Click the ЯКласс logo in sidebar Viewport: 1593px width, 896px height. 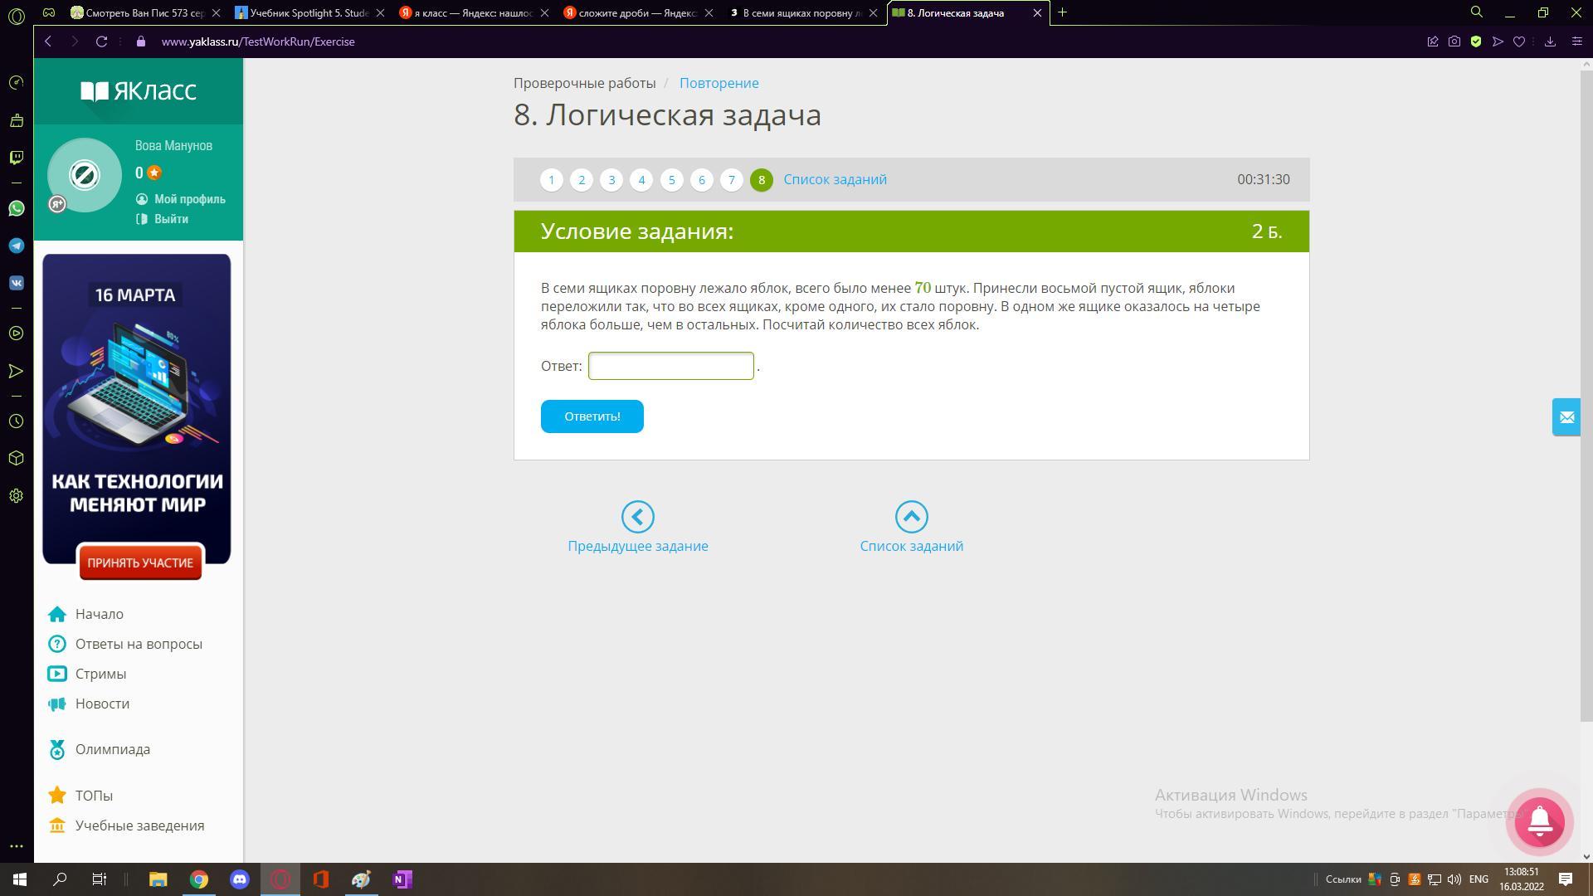click(139, 90)
